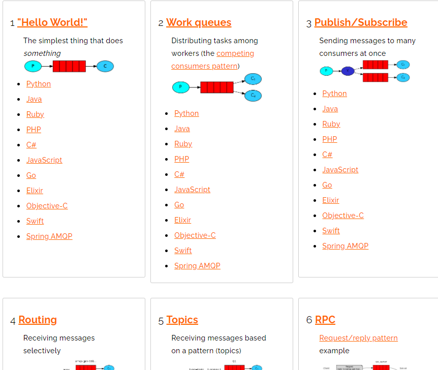Screen dimensions: 438x370
Task: Open Java in the Publish/Subscribe card
Action: click(330, 109)
